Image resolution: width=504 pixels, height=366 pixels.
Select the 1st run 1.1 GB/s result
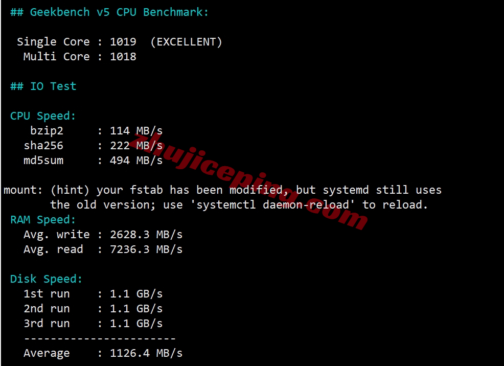(93, 294)
